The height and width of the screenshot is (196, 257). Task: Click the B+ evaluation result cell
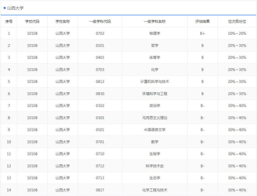pos(202,33)
